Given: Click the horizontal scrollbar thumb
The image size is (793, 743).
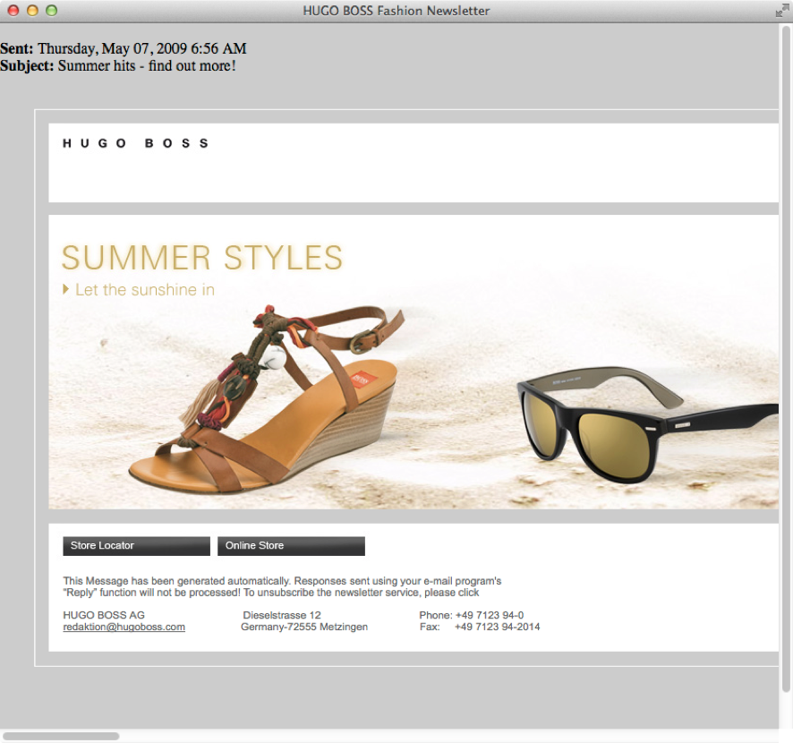Looking at the screenshot, I should coord(61,736).
